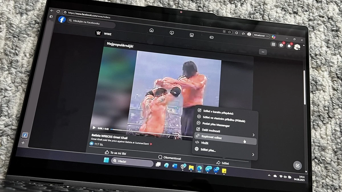Open the account profile picture menu
This screenshot has height=192, width=342.
click(297, 47)
